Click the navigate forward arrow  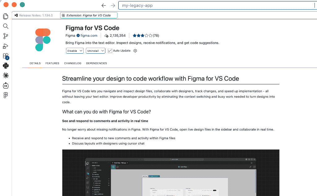(x=113, y=6)
